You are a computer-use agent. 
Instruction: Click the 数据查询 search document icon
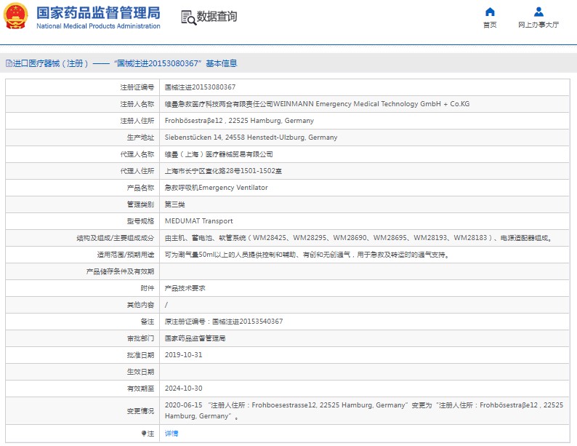point(188,17)
